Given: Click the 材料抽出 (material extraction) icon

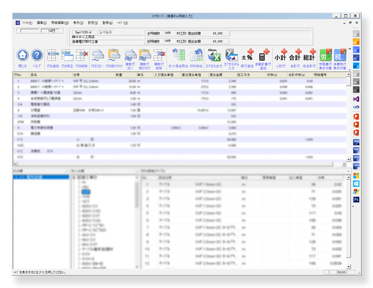Looking at the screenshot, I should click(196, 55).
